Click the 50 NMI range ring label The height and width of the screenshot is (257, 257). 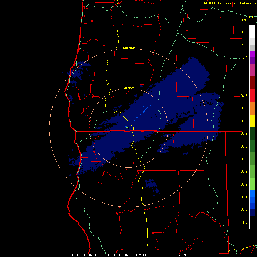click(x=128, y=88)
